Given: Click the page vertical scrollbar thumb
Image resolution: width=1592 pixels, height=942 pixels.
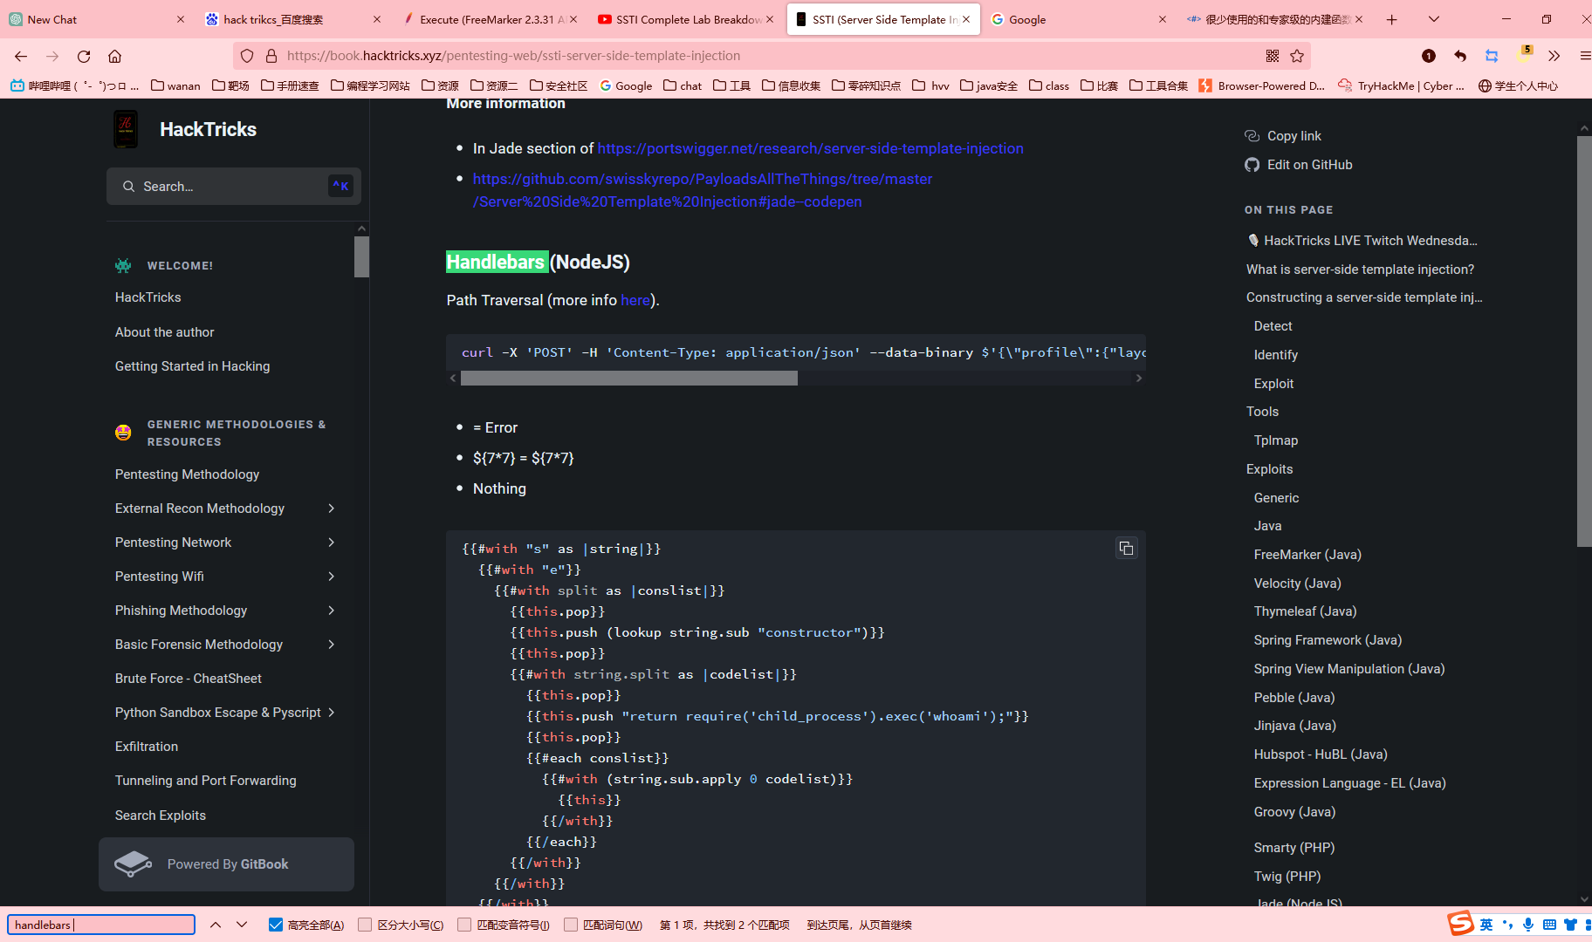Looking at the screenshot, I should 1584,341.
